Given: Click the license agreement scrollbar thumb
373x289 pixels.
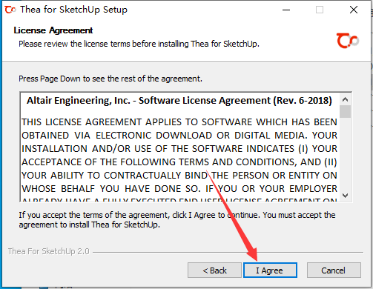Looking at the screenshot, I should tap(346, 112).
